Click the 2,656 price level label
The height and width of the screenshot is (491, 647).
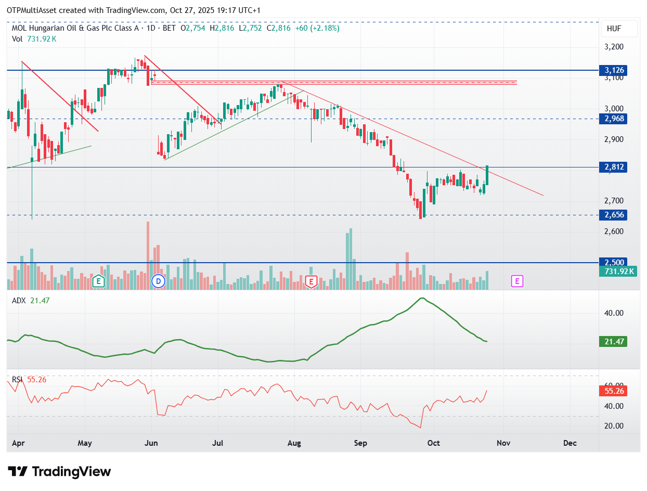(614, 215)
